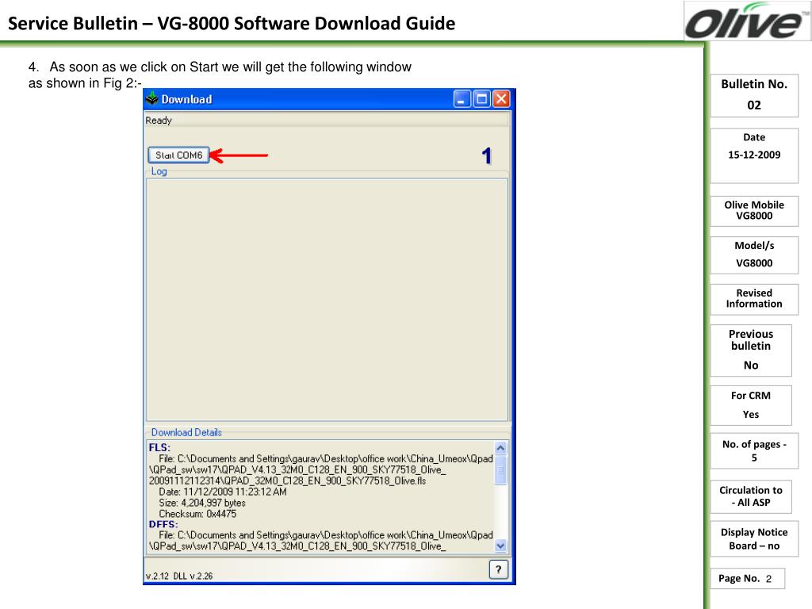Image resolution: width=812 pixels, height=609 pixels.
Task: Click the Olive logo
Action: point(747,21)
